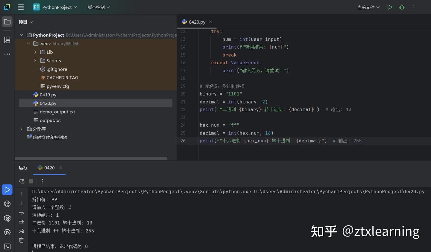
Task: Toggle the Project tool window folder icon
Action: tap(7, 22)
